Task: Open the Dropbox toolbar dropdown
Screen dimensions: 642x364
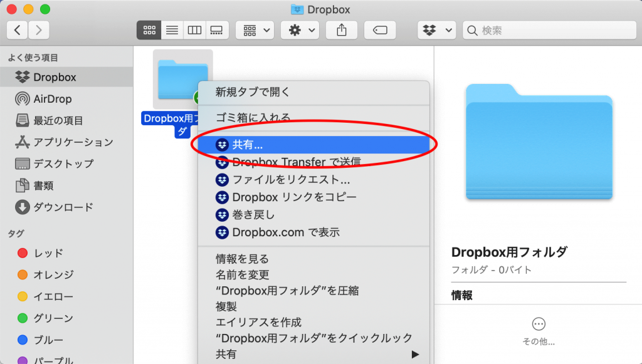Action: pyautogui.click(x=437, y=30)
